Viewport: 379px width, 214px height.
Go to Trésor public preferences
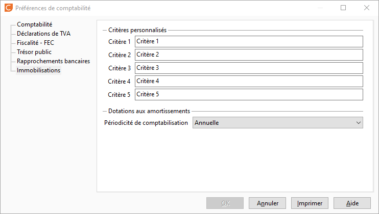point(34,52)
